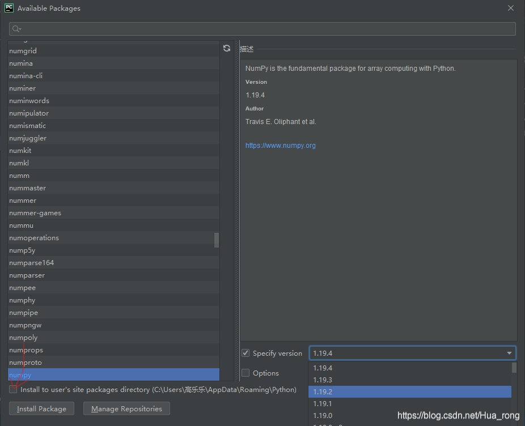Open Manage Repositories
The image size is (525, 426).
coord(126,408)
